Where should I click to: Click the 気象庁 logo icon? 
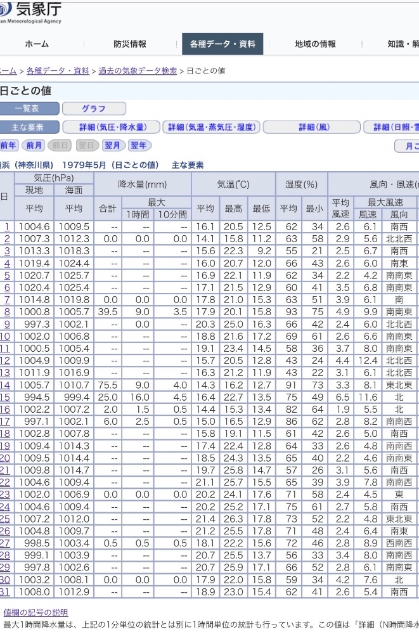coord(5,11)
